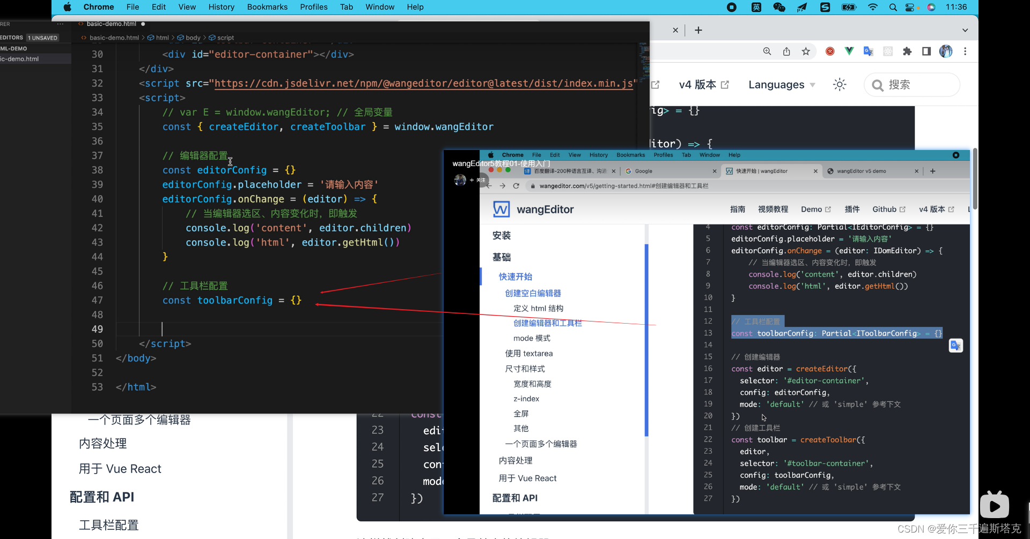Open the Languages dropdown
The height and width of the screenshot is (539, 1030).
(x=781, y=84)
